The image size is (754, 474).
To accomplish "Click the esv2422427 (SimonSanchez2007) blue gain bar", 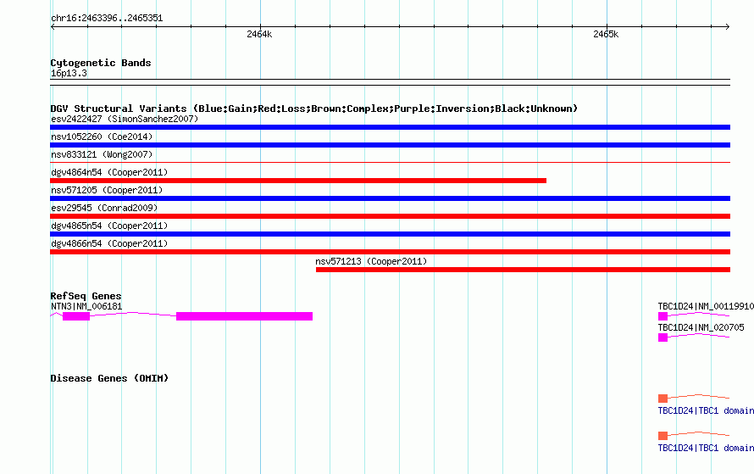I will click(390, 127).
